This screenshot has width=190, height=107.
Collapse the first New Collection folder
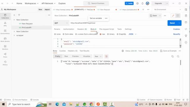[14, 20]
